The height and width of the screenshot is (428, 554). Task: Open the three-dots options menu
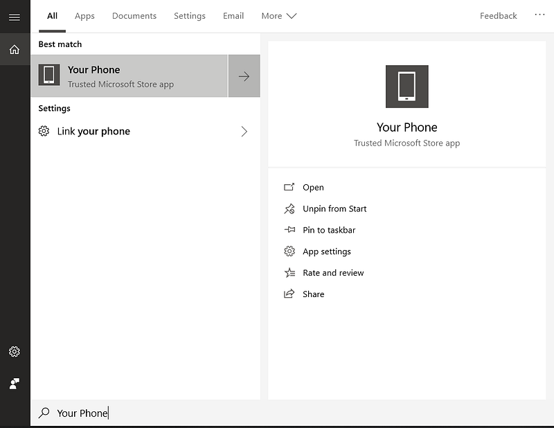pyautogui.click(x=539, y=15)
